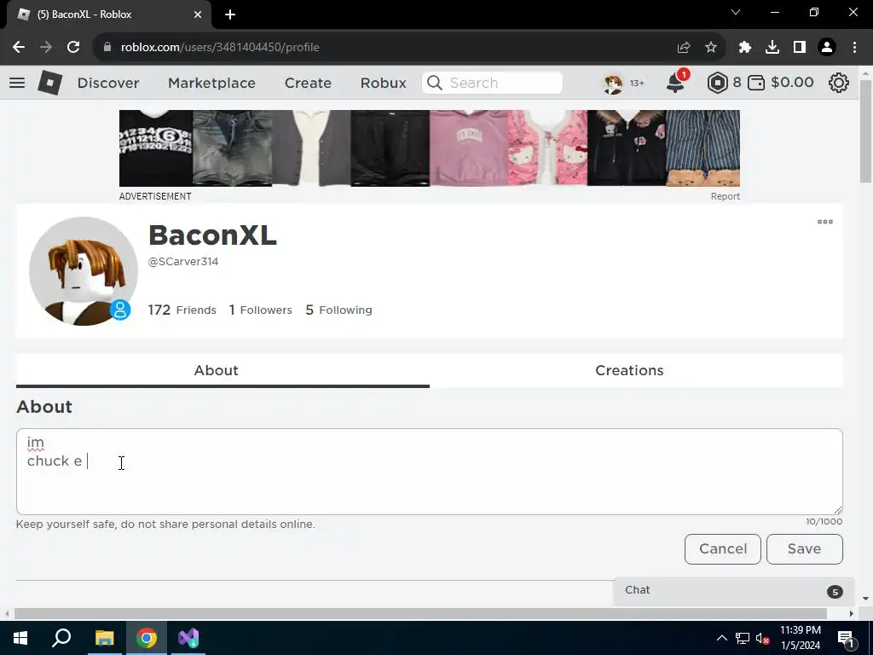873x655 pixels.
Task: Click the BaconXL profile avatar picture
Action: tap(84, 271)
